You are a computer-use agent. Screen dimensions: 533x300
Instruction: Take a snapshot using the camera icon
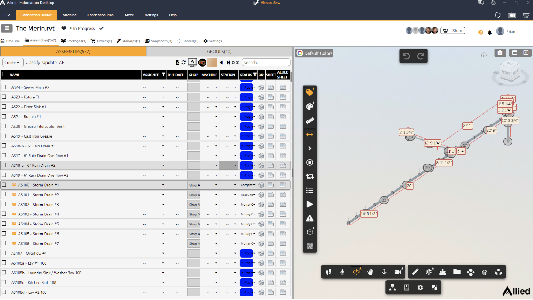(x=500, y=53)
